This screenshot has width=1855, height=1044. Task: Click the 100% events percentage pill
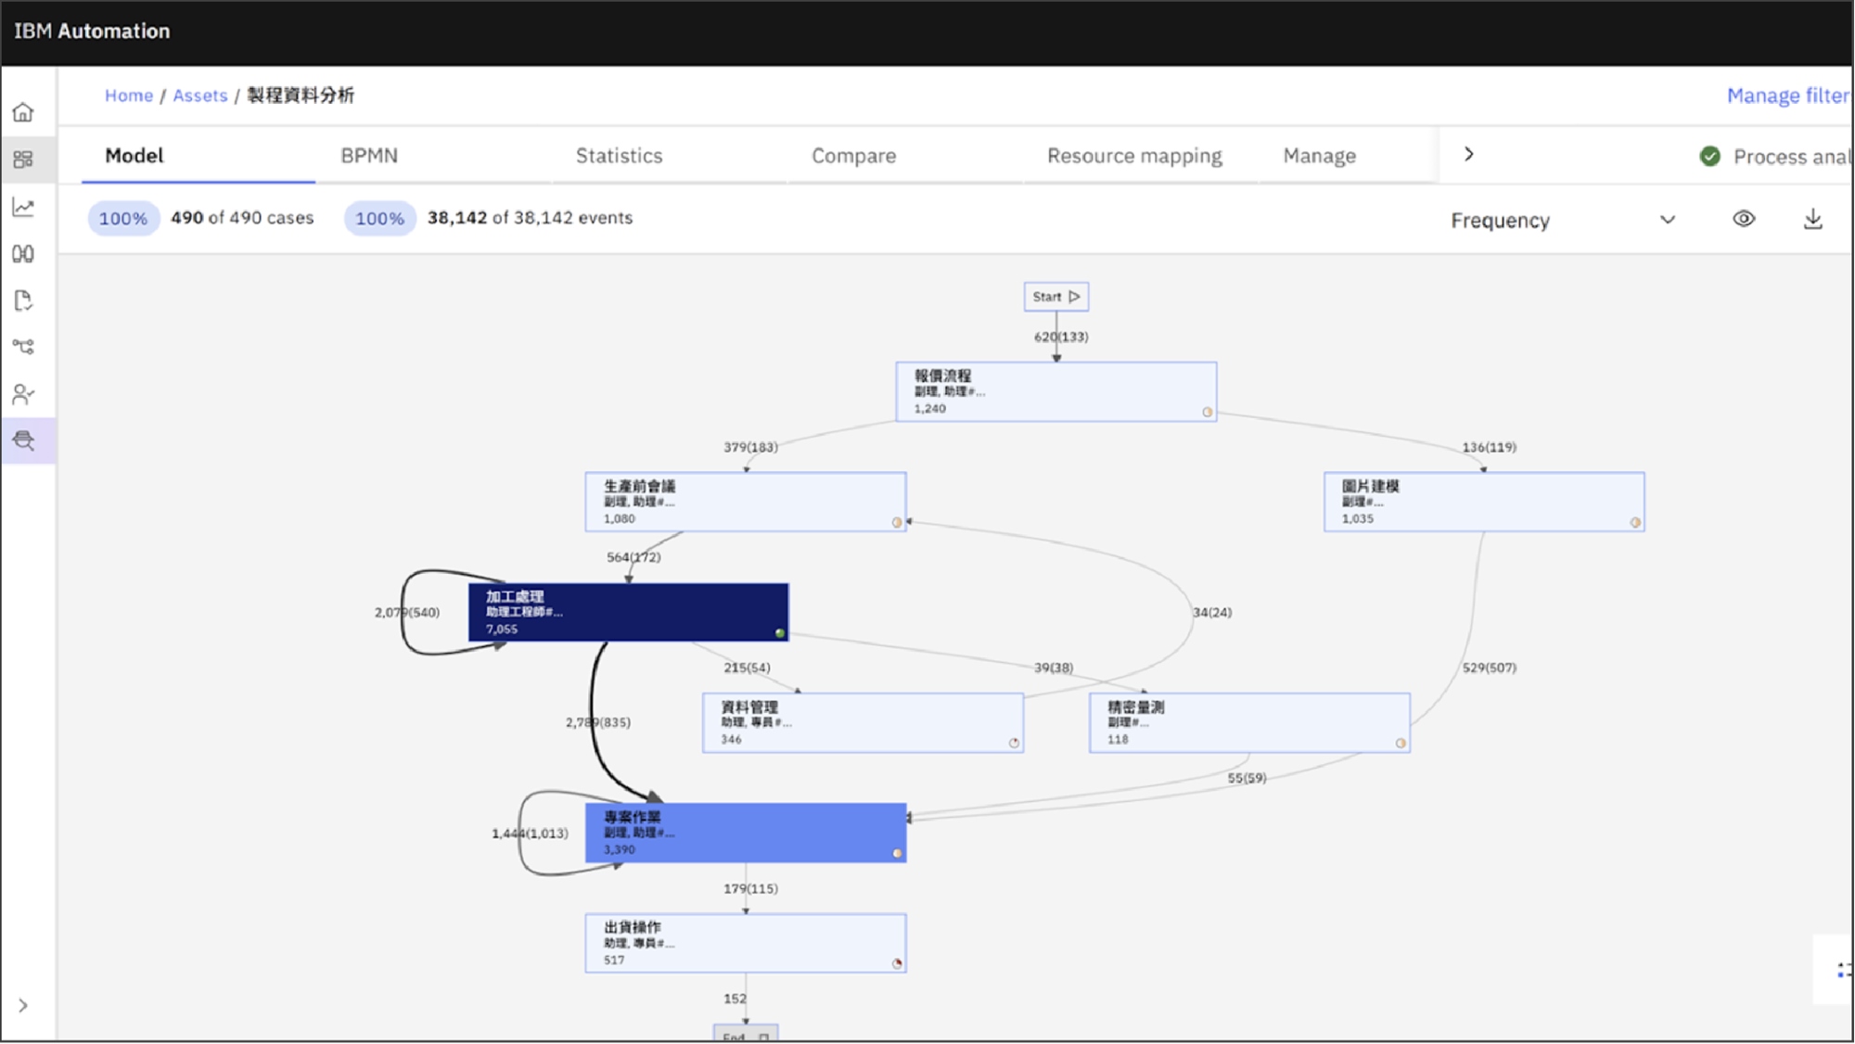point(379,219)
